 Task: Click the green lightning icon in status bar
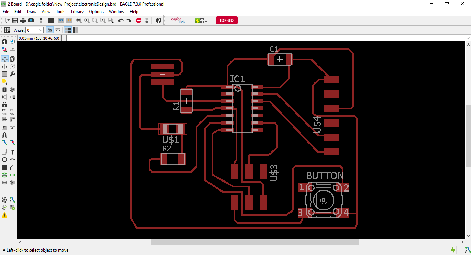coord(453,250)
